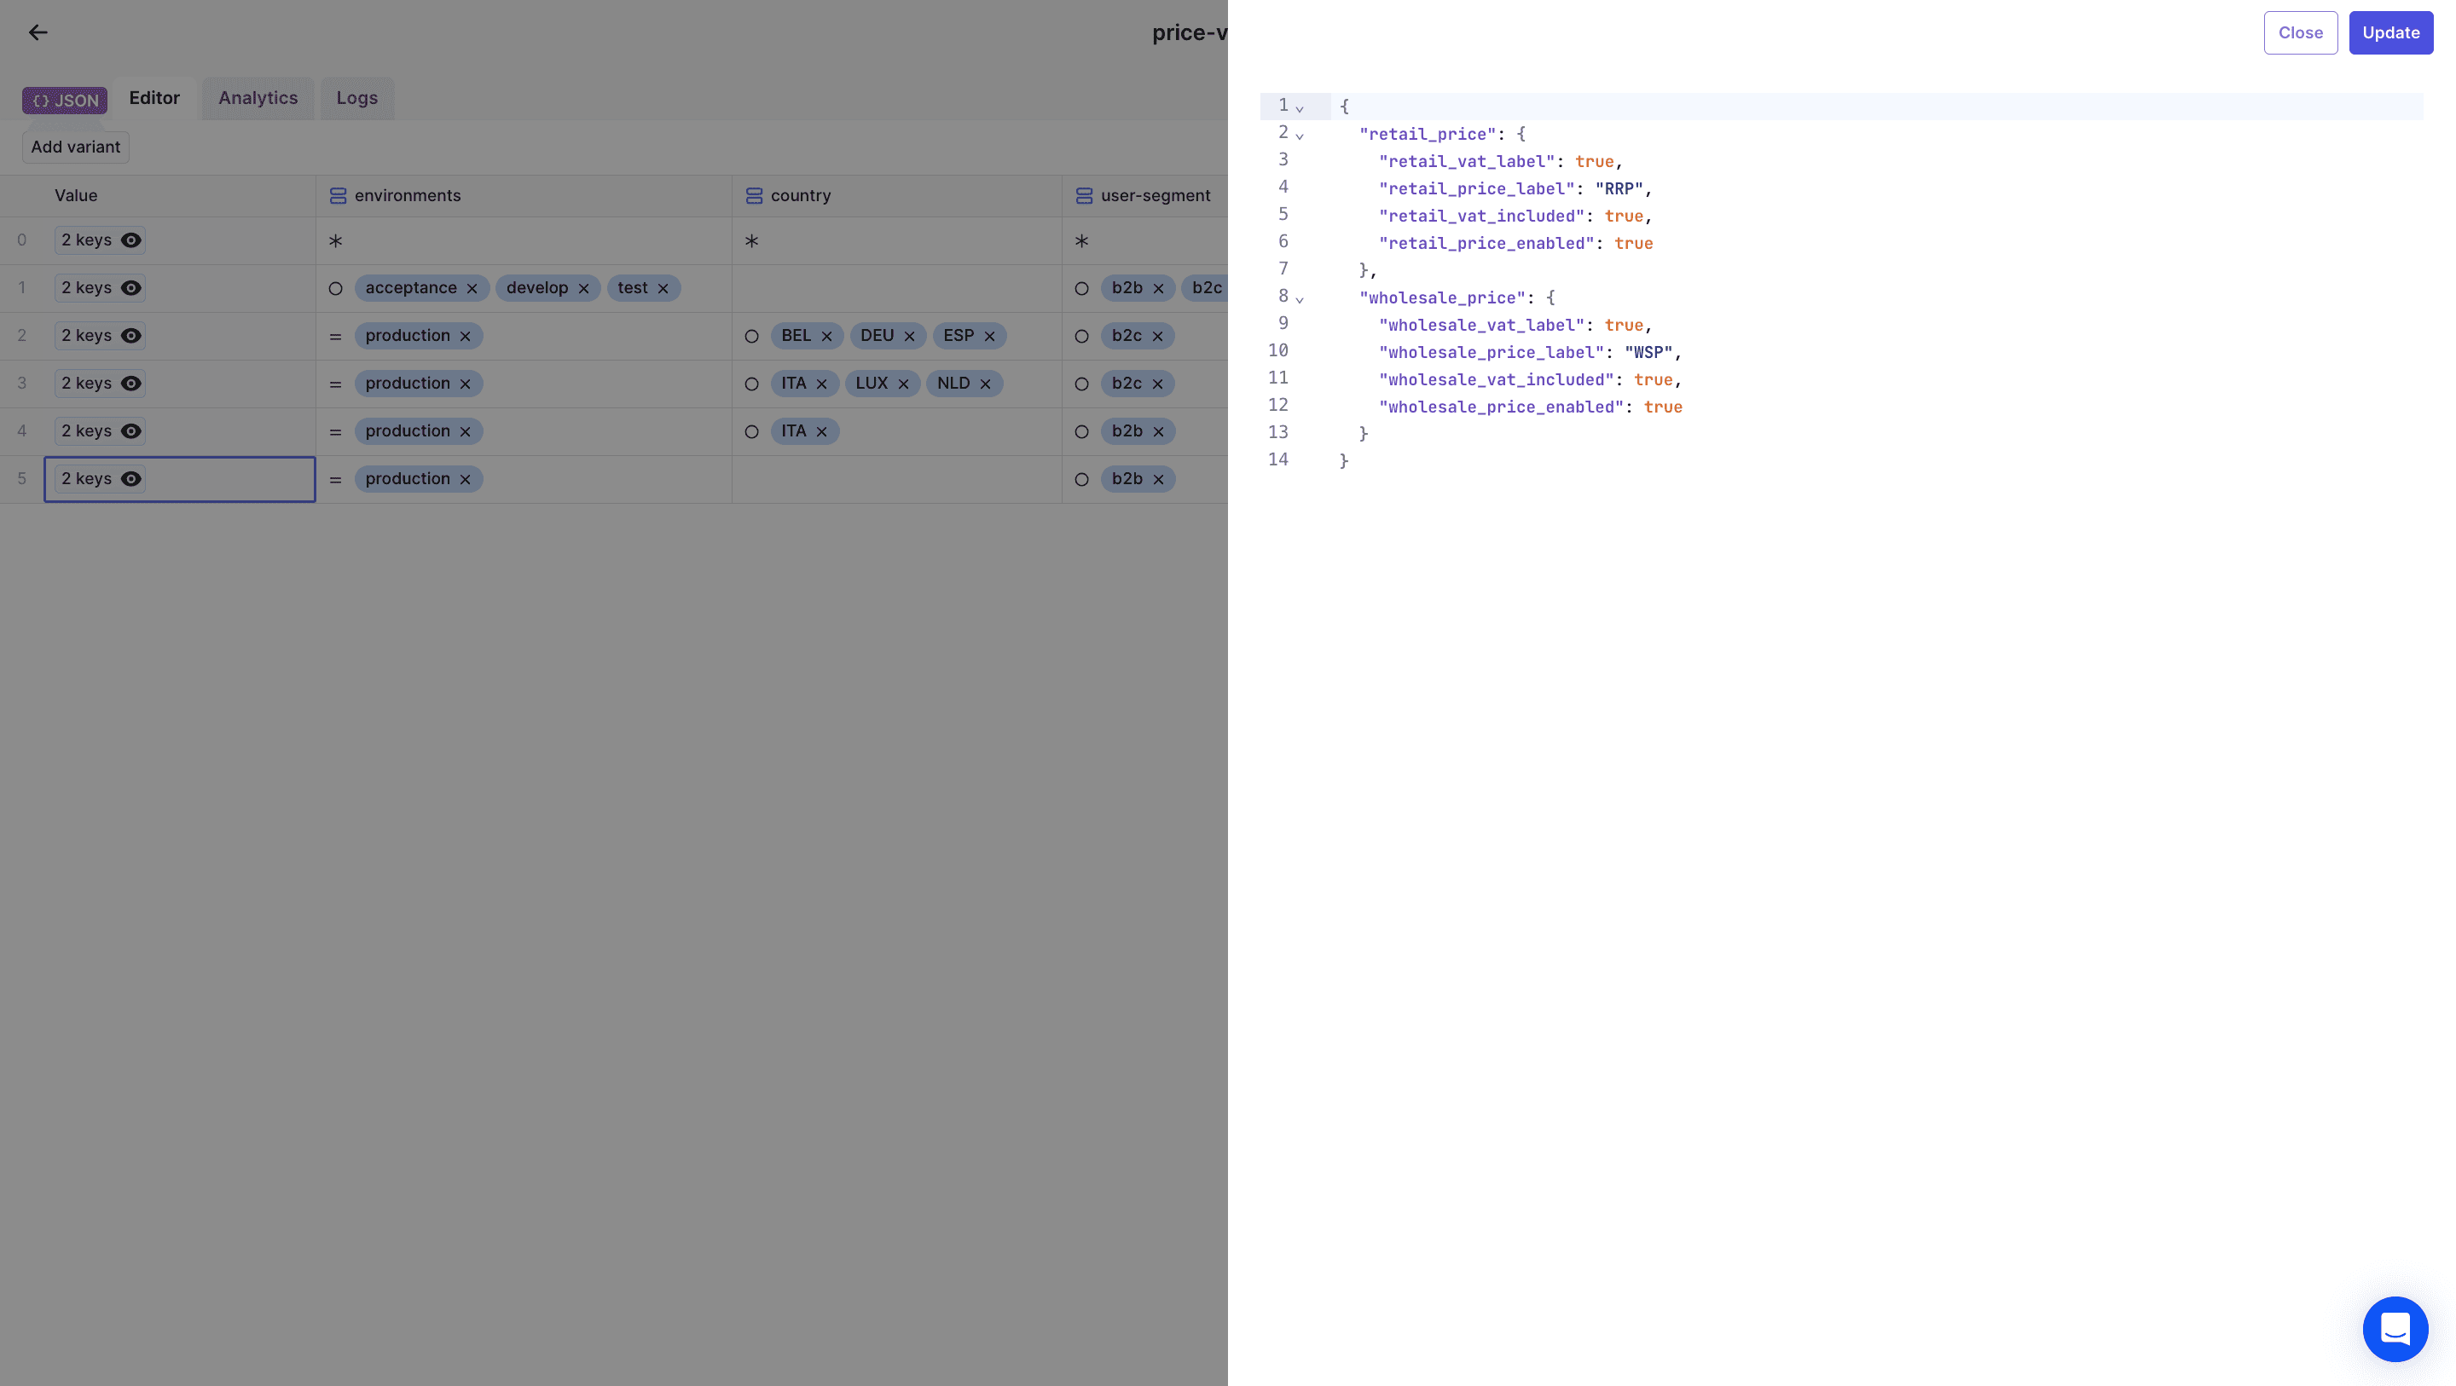Remove the production tag in row 2
Viewport: 2456px width, 1386px height.
[466, 337]
